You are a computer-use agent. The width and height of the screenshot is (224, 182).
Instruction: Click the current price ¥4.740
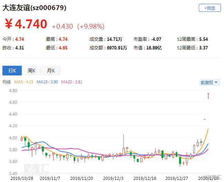pyautogui.click(x=26, y=24)
